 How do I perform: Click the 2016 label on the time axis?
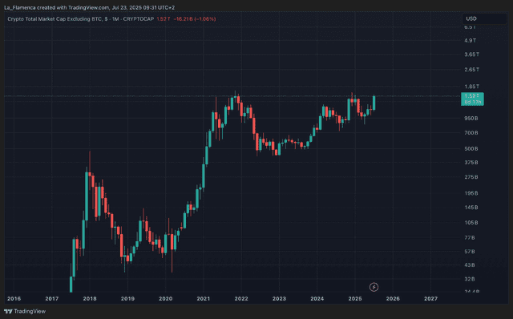coord(14,298)
